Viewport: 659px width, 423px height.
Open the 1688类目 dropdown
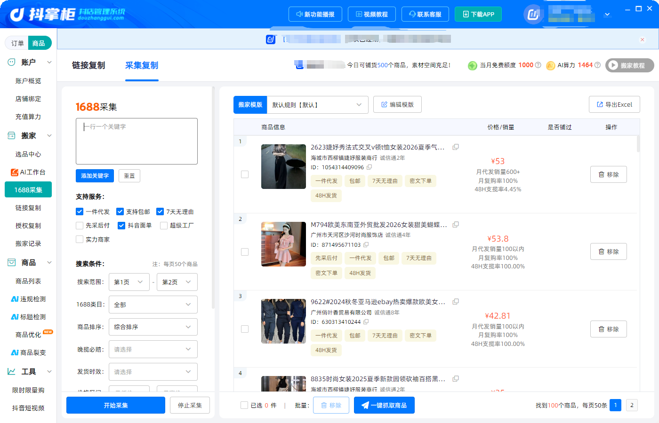(x=153, y=305)
